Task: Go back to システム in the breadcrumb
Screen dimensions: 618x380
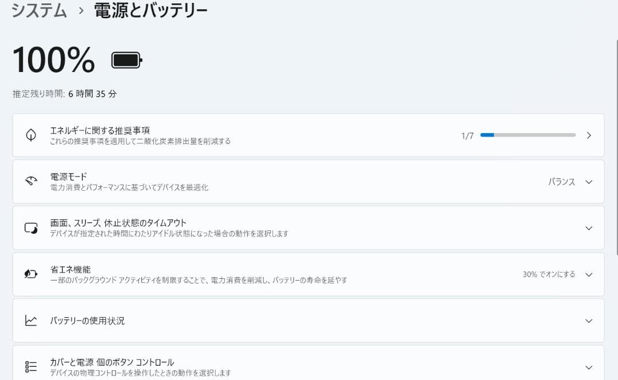Action: pyautogui.click(x=39, y=10)
